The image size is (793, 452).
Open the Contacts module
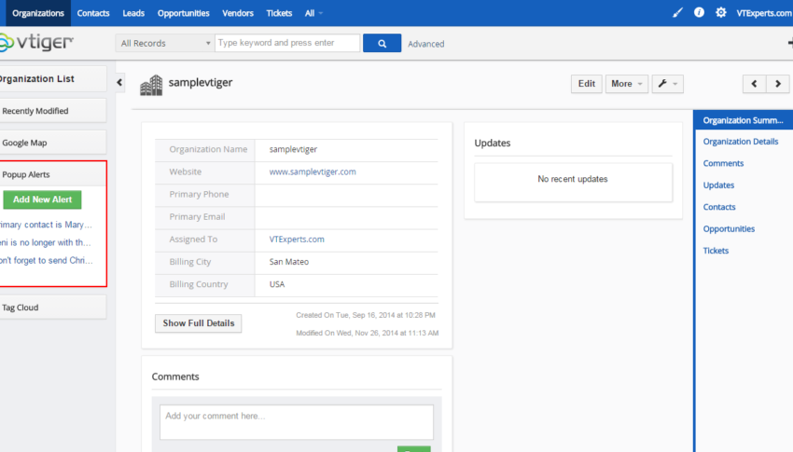(x=93, y=13)
